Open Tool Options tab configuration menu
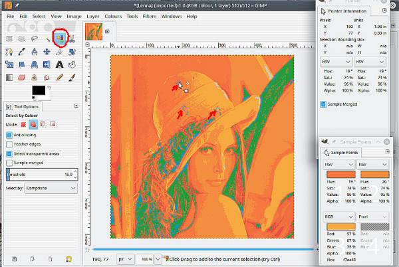The width and height of the screenshot is (399, 267). click(76, 106)
